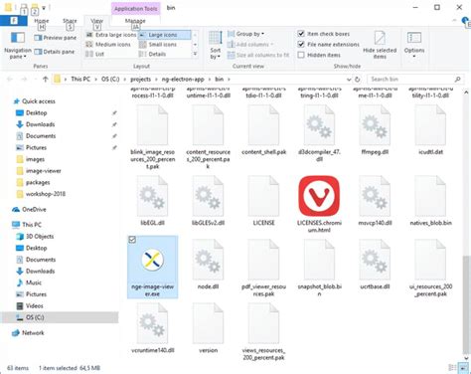
Task: Select the ucrtbase.dll file icon
Action: [x=375, y=260]
